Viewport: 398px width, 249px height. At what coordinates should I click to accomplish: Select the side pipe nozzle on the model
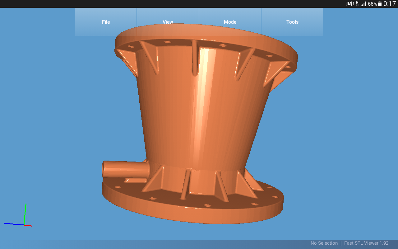(124, 169)
